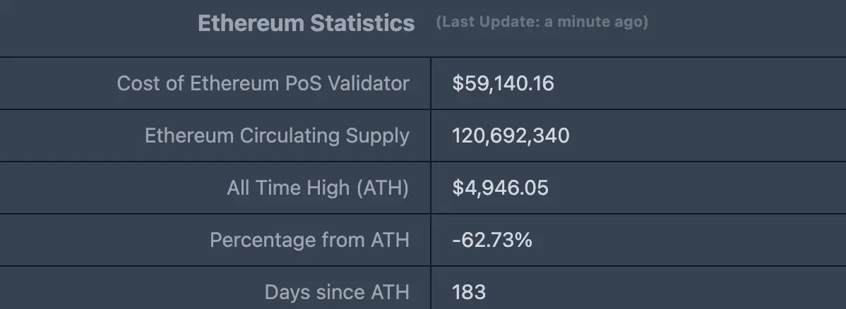Click the 120,692,340 supply value

pos(511,135)
